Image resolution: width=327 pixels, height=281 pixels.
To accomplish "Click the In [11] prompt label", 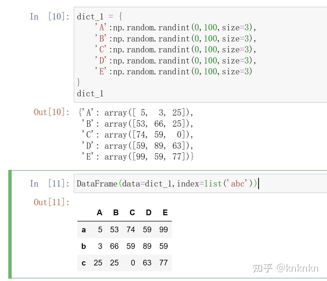I will [49, 184].
